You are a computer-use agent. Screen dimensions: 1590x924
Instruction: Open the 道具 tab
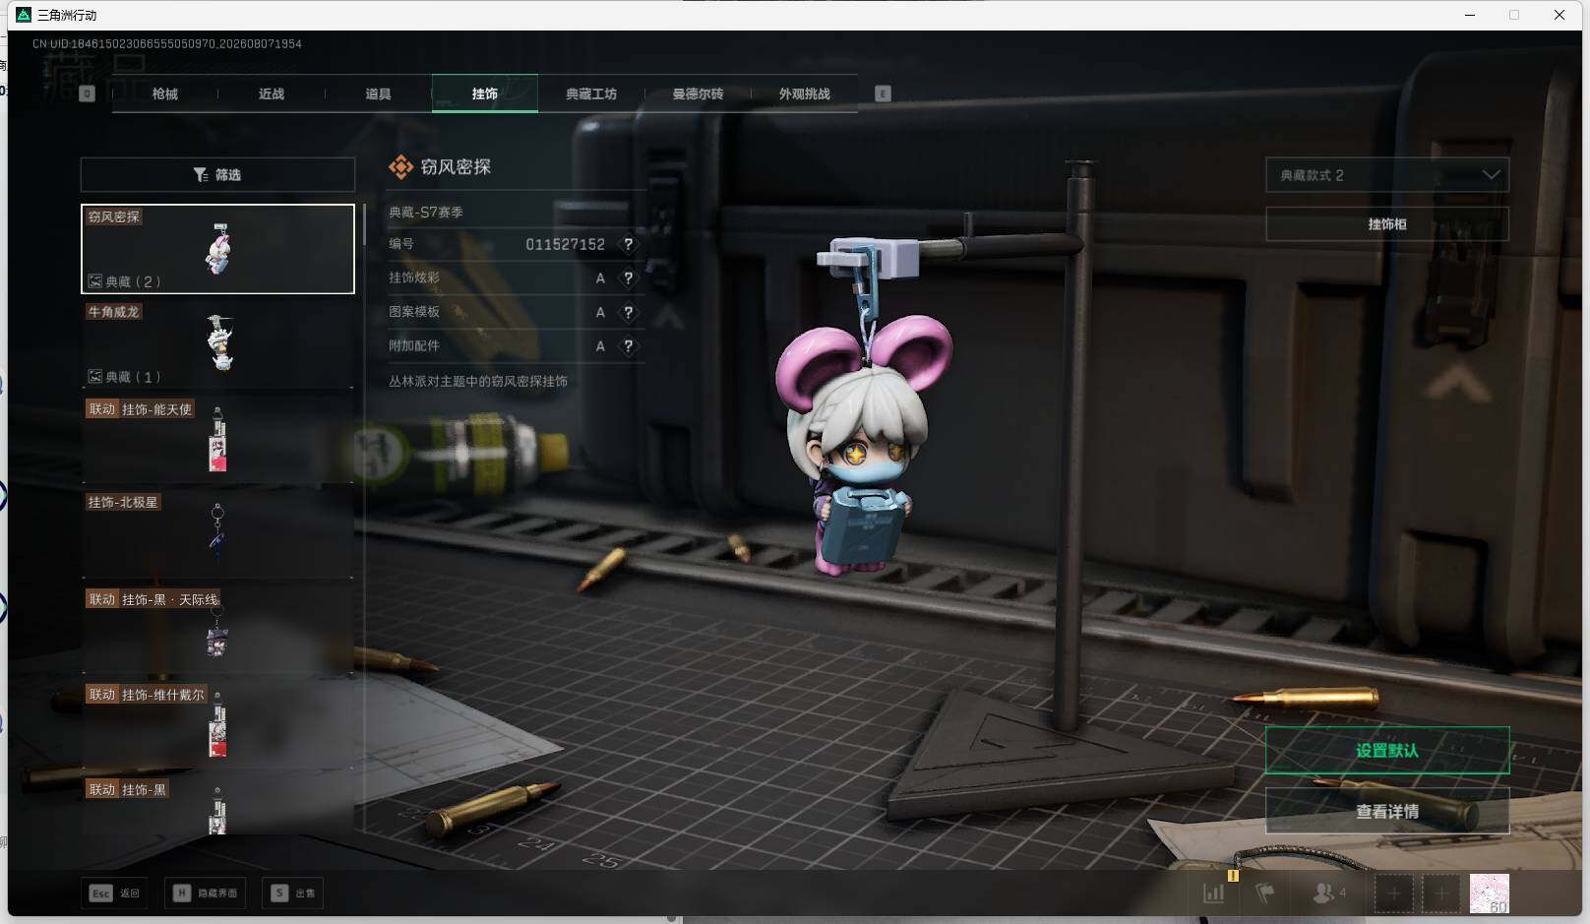tap(378, 93)
